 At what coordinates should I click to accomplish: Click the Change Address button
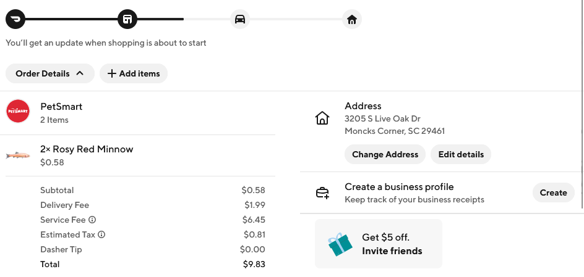point(385,154)
